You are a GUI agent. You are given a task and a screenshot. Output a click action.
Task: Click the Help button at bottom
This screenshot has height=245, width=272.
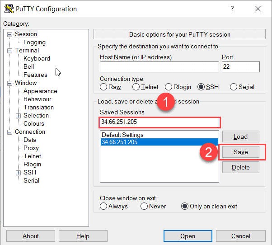83,236
